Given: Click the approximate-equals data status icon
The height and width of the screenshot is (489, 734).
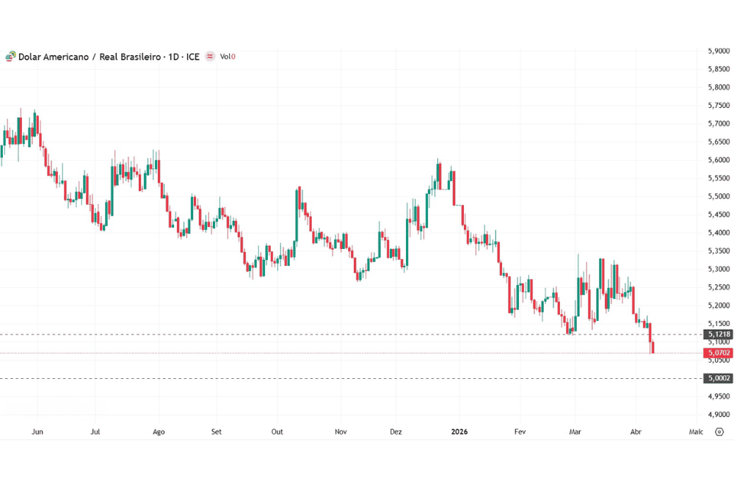Looking at the screenshot, I should [x=210, y=57].
